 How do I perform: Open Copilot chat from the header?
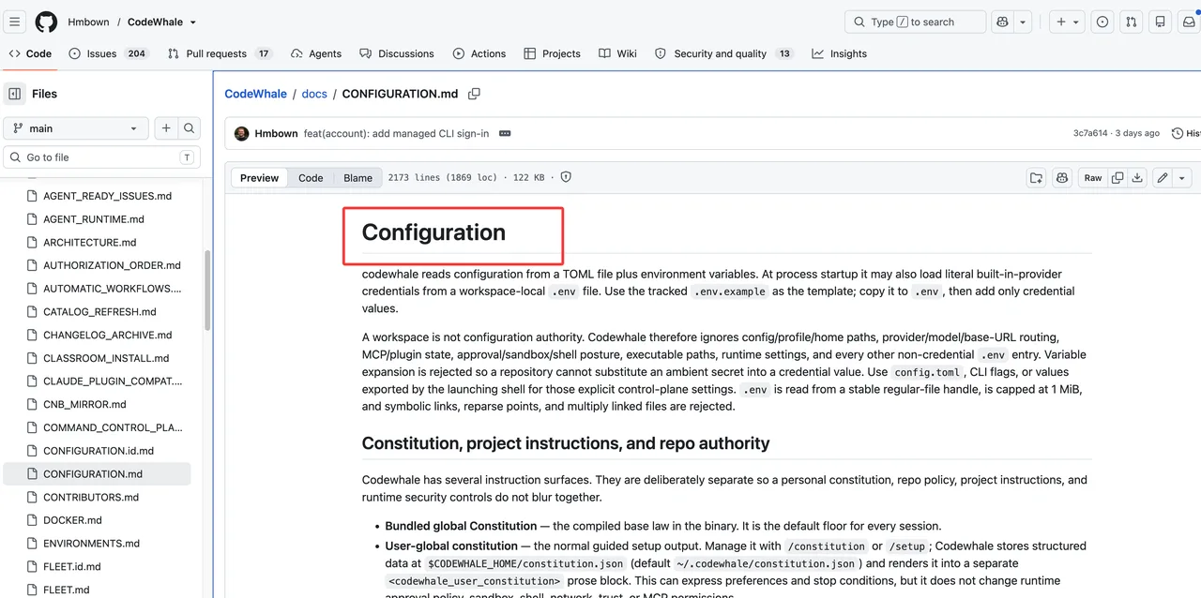(x=1003, y=22)
